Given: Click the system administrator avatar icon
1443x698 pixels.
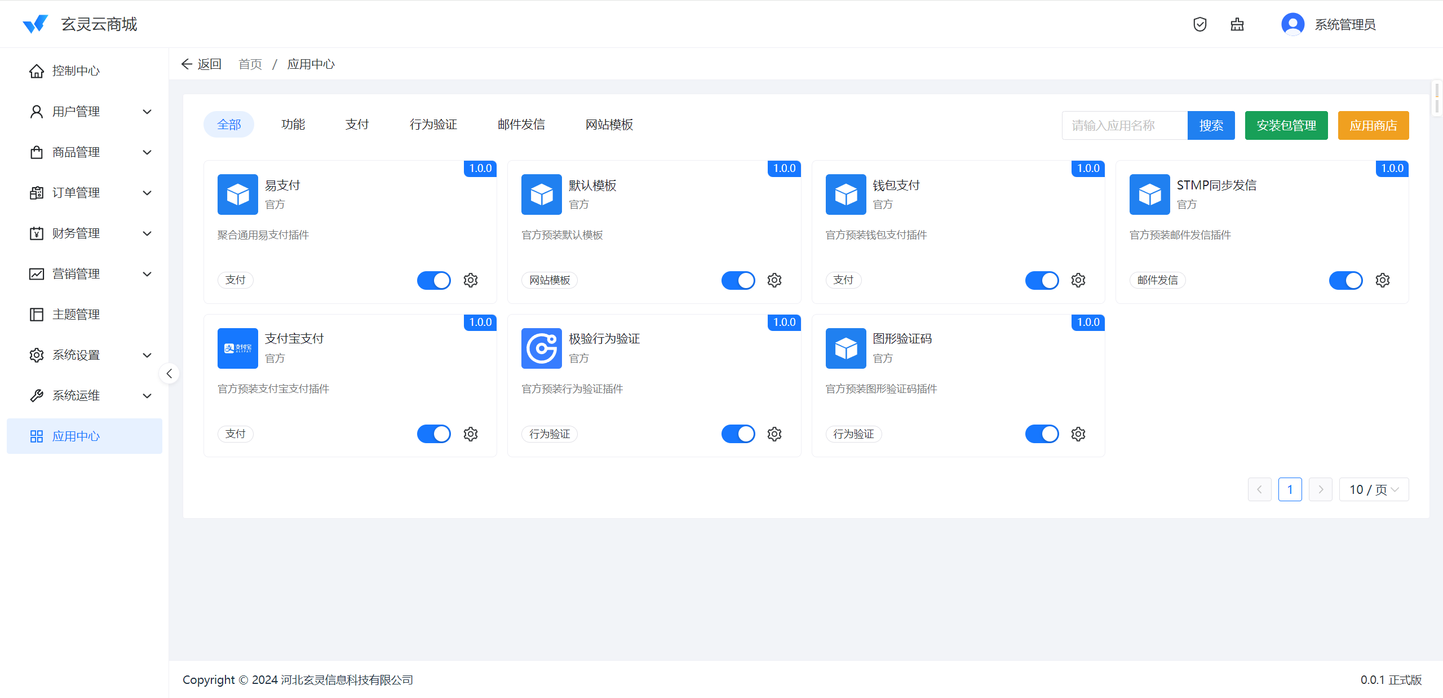Looking at the screenshot, I should (x=1292, y=24).
